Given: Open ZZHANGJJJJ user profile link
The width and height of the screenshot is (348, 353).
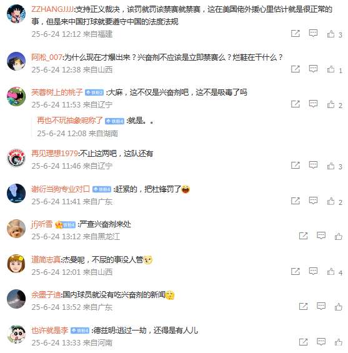Looking at the screenshot, I should (52, 9).
